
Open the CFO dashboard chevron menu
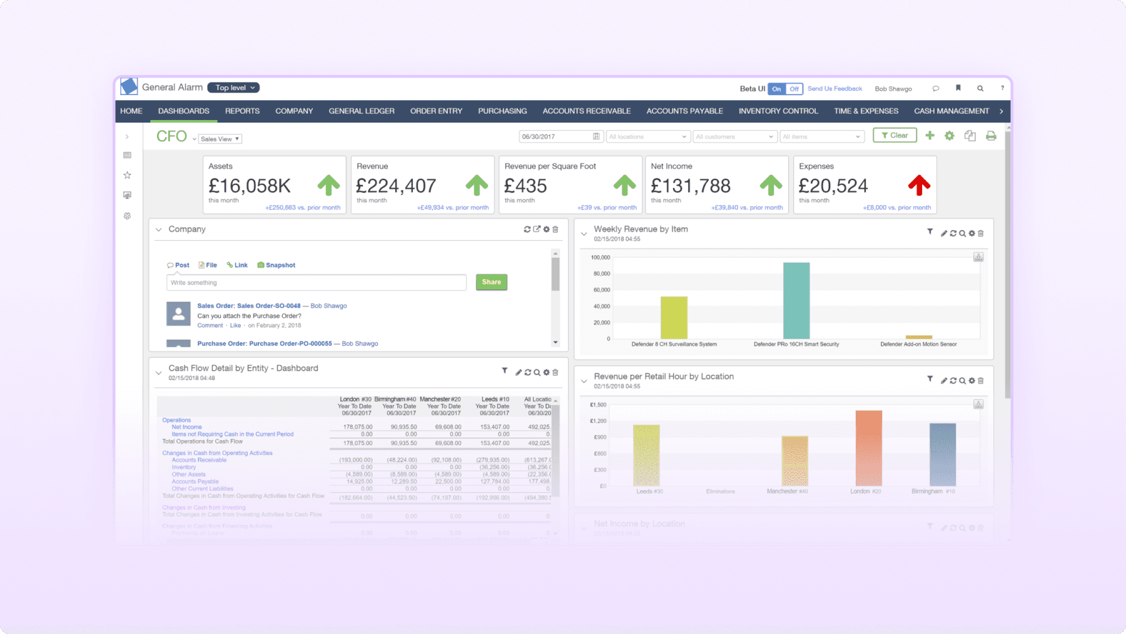tap(195, 139)
